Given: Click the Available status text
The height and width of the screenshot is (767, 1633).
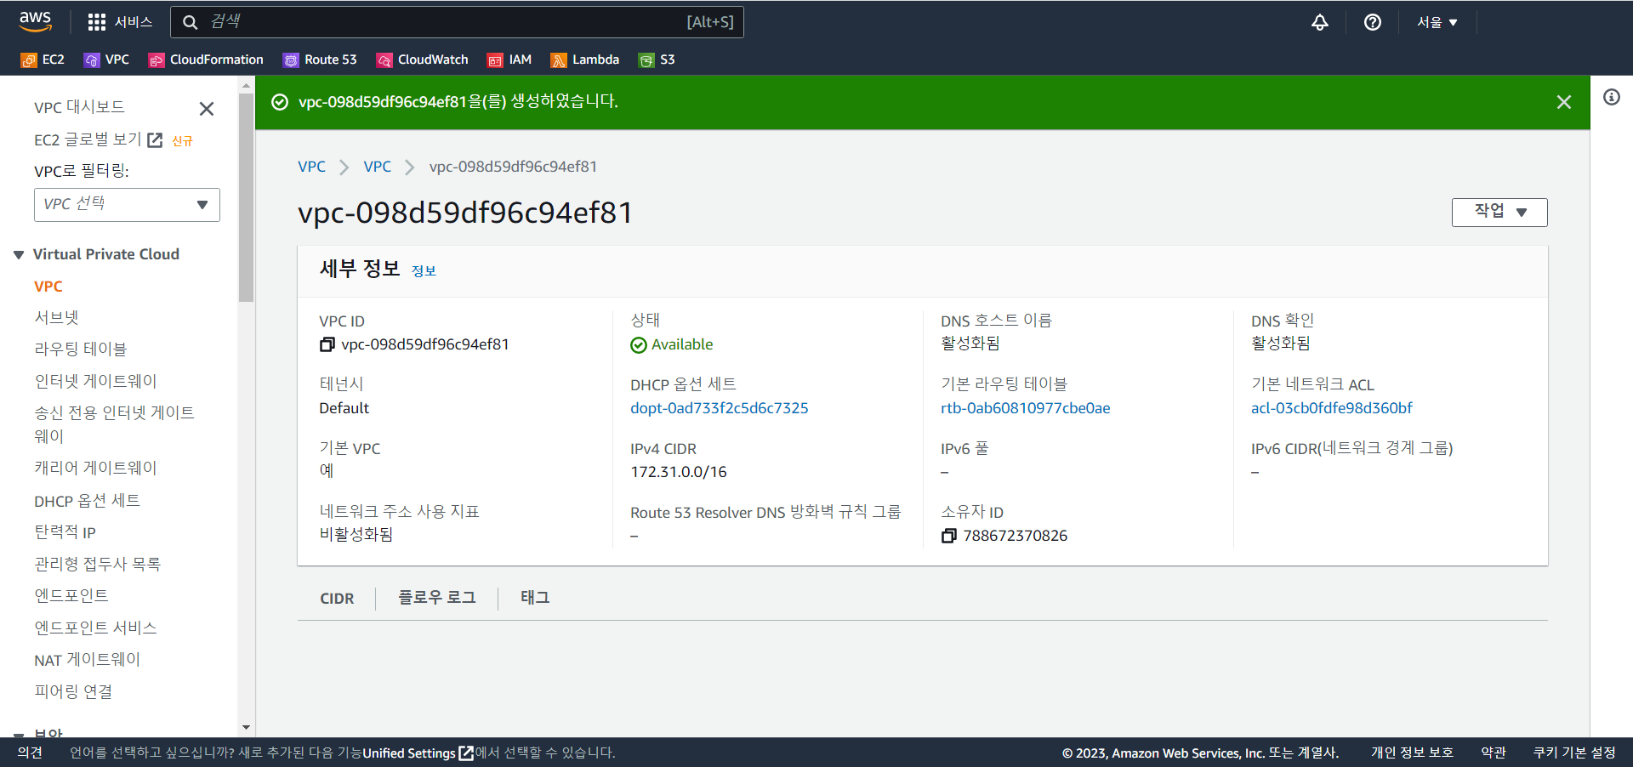Looking at the screenshot, I should point(682,344).
